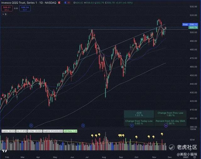
Task: Click the red flag icon beside NASDAQ title
Action: (x=59, y=3)
